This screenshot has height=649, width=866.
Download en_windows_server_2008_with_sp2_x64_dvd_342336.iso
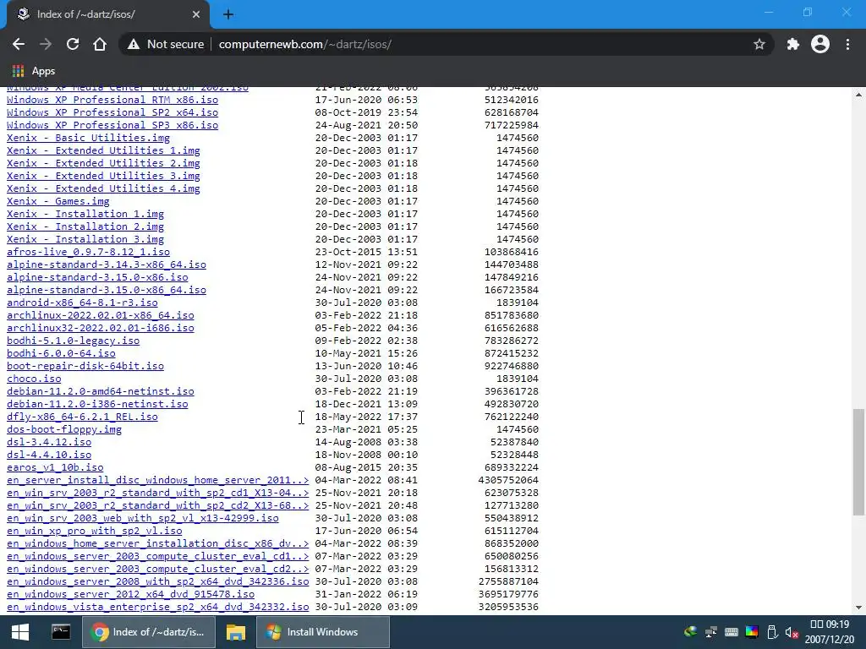(157, 582)
